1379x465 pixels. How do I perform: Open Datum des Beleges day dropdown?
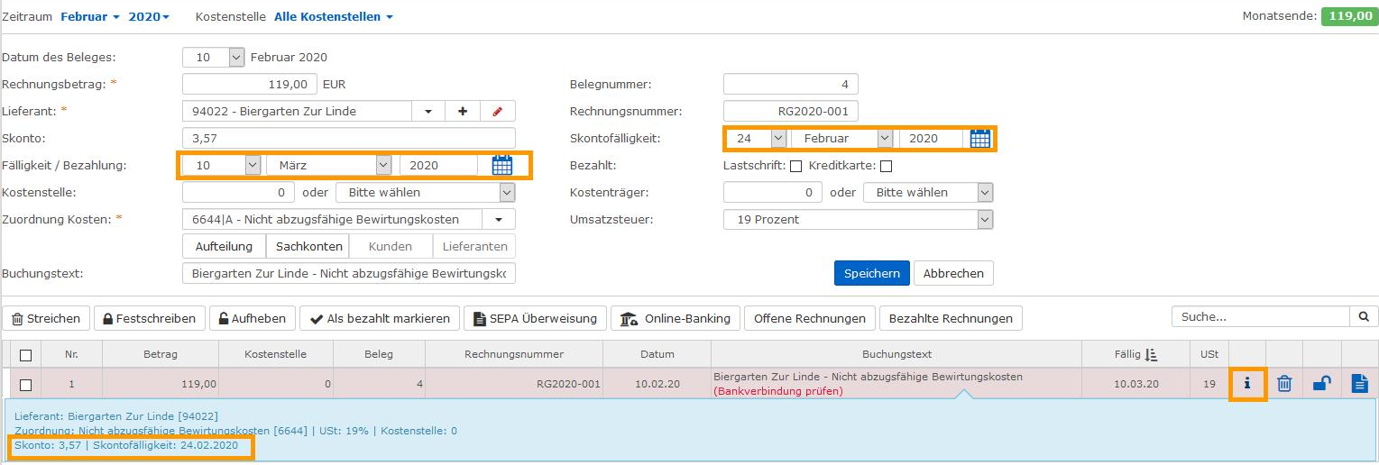coord(214,58)
